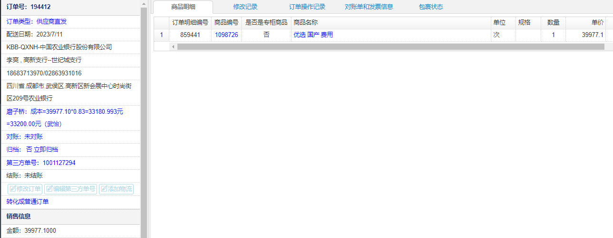This screenshot has height=238, width=613.
Task: Click the 否 cell in 专柜商品 column
Action: point(266,35)
